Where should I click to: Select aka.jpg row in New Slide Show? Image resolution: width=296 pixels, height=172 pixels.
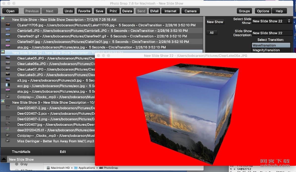coord(91,47)
